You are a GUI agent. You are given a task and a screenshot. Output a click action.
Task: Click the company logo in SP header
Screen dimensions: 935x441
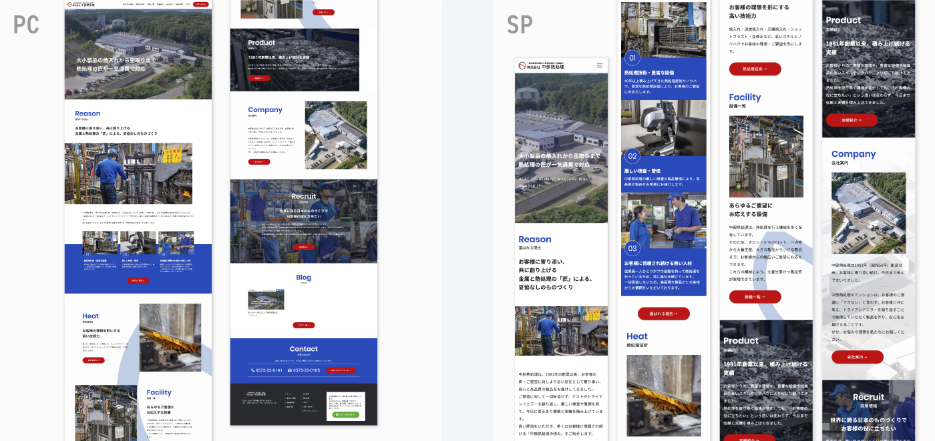click(x=542, y=65)
